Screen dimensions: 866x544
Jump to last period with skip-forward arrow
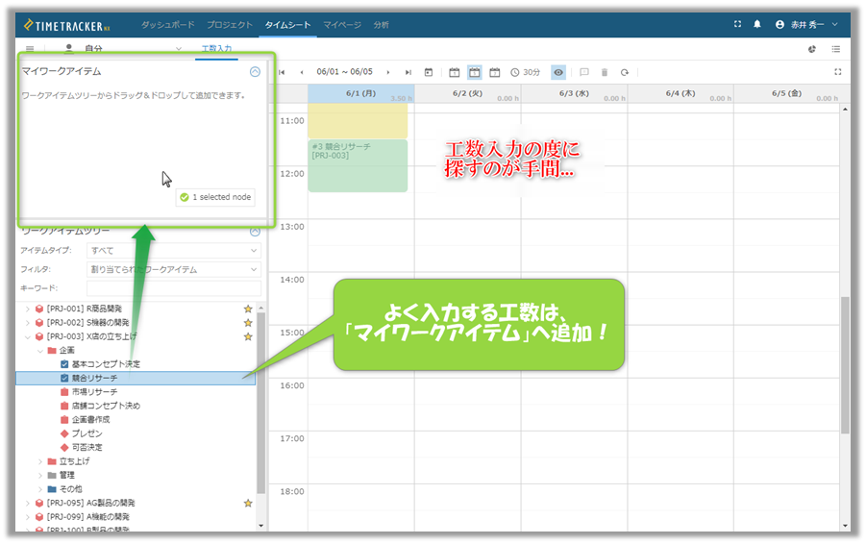click(408, 72)
